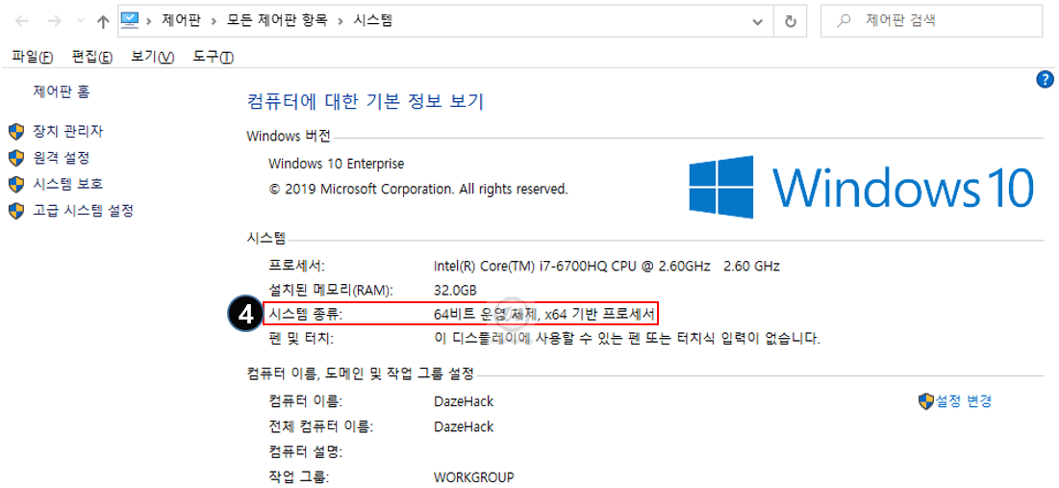Open the 파일(F) menu
This screenshot has width=1059, height=488.
click(33, 58)
